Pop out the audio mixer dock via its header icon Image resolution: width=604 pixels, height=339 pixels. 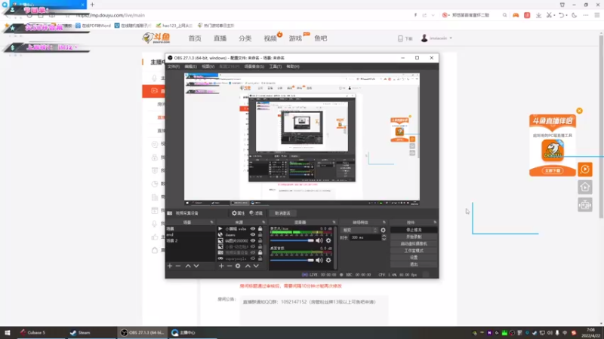pos(334,222)
